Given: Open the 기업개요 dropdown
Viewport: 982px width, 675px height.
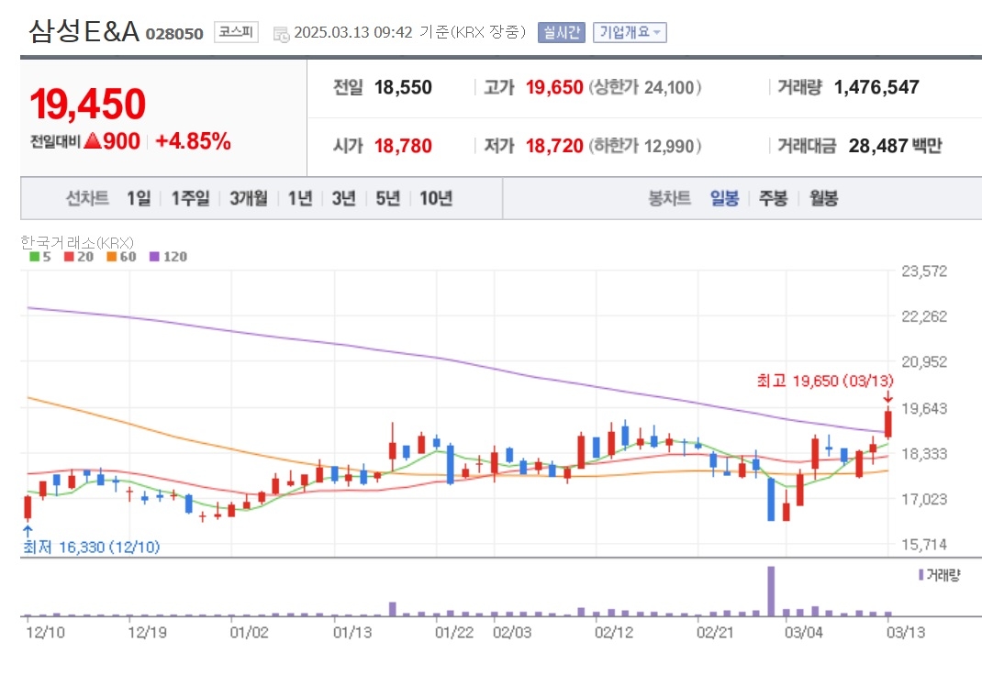Looking at the screenshot, I should pos(630,32).
